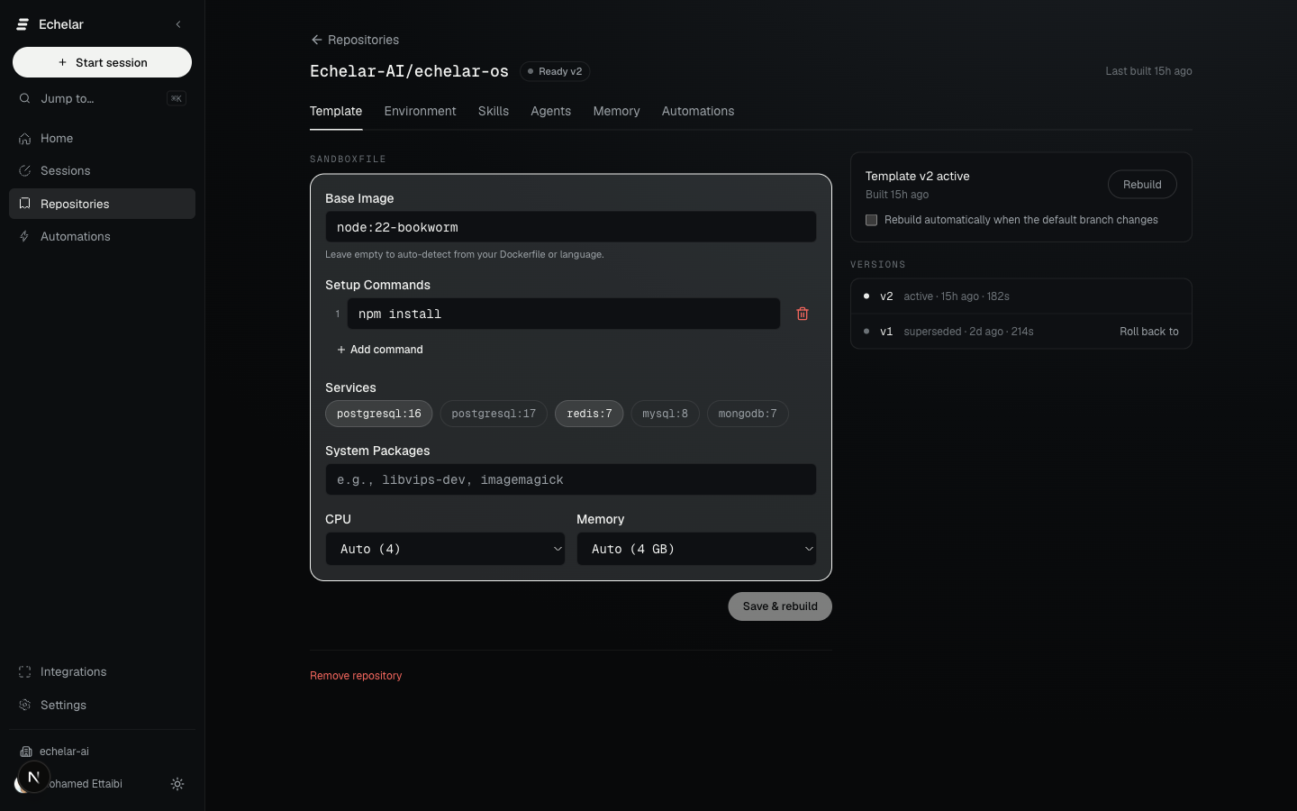The height and width of the screenshot is (811, 1297).
Task: Open Settings in the sidebar
Action: coord(102,705)
